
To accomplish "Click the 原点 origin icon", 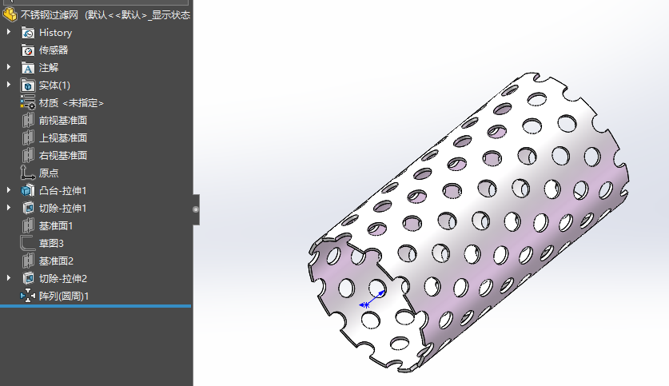I will (x=28, y=173).
